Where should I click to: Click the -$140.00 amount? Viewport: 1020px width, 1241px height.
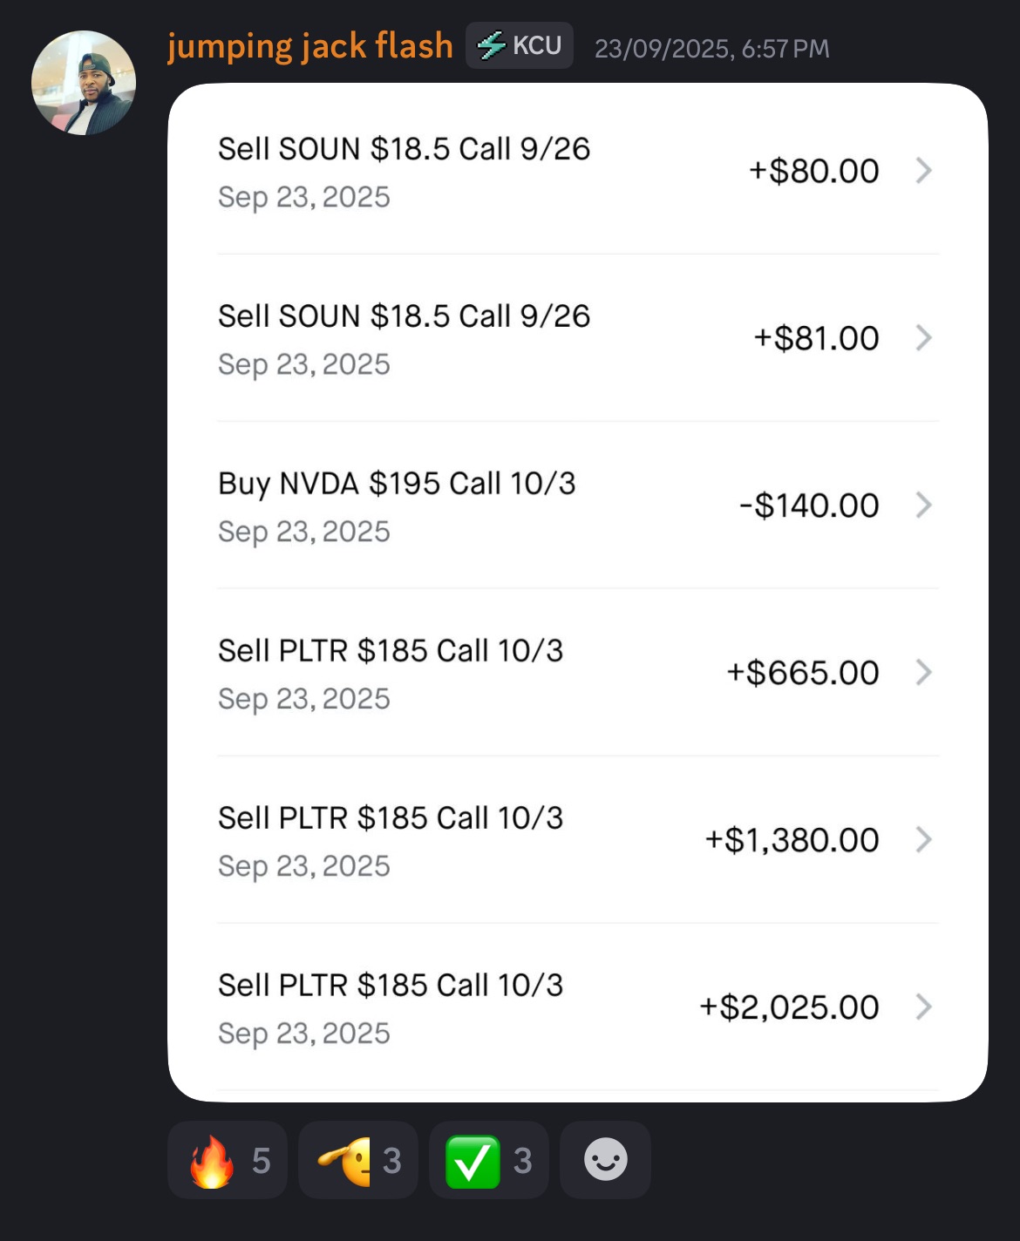[809, 505]
